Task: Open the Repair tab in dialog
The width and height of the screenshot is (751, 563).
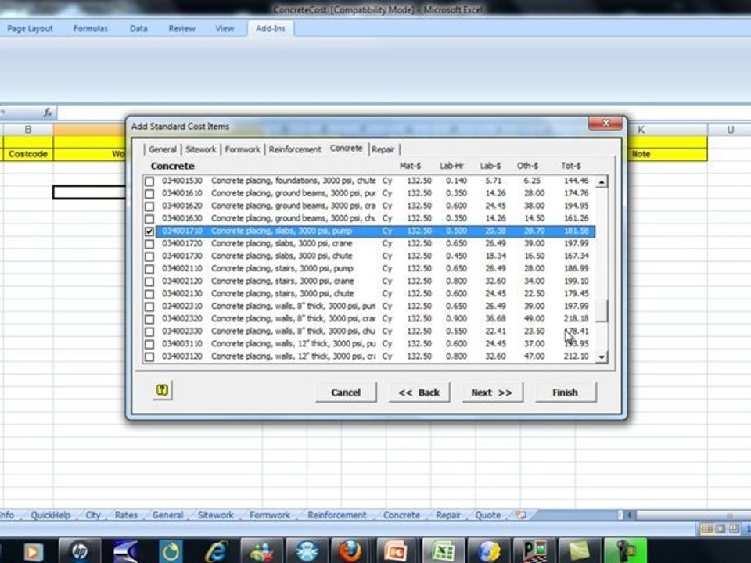Action: pyautogui.click(x=383, y=149)
